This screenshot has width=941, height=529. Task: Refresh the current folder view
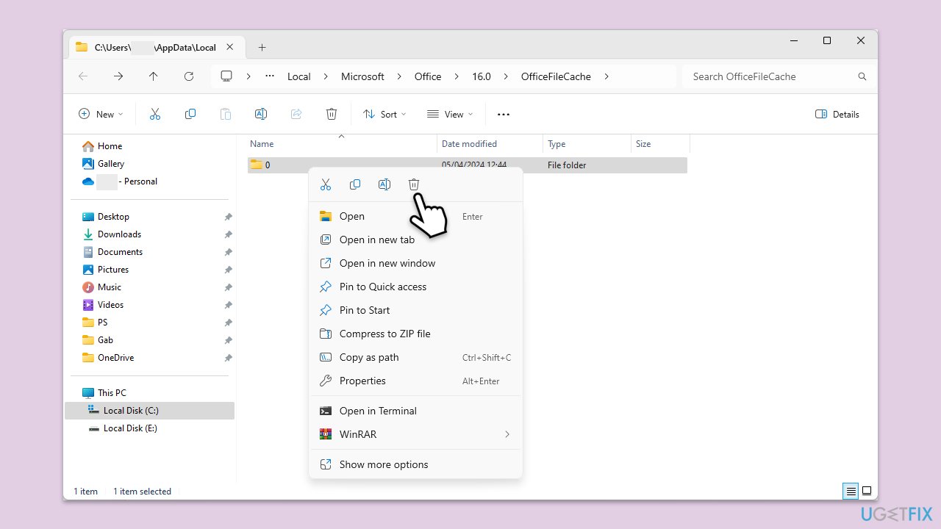coord(189,76)
